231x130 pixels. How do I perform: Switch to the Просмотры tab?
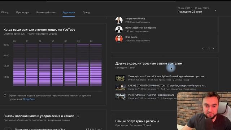pyautogui.click(x=23, y=13)
